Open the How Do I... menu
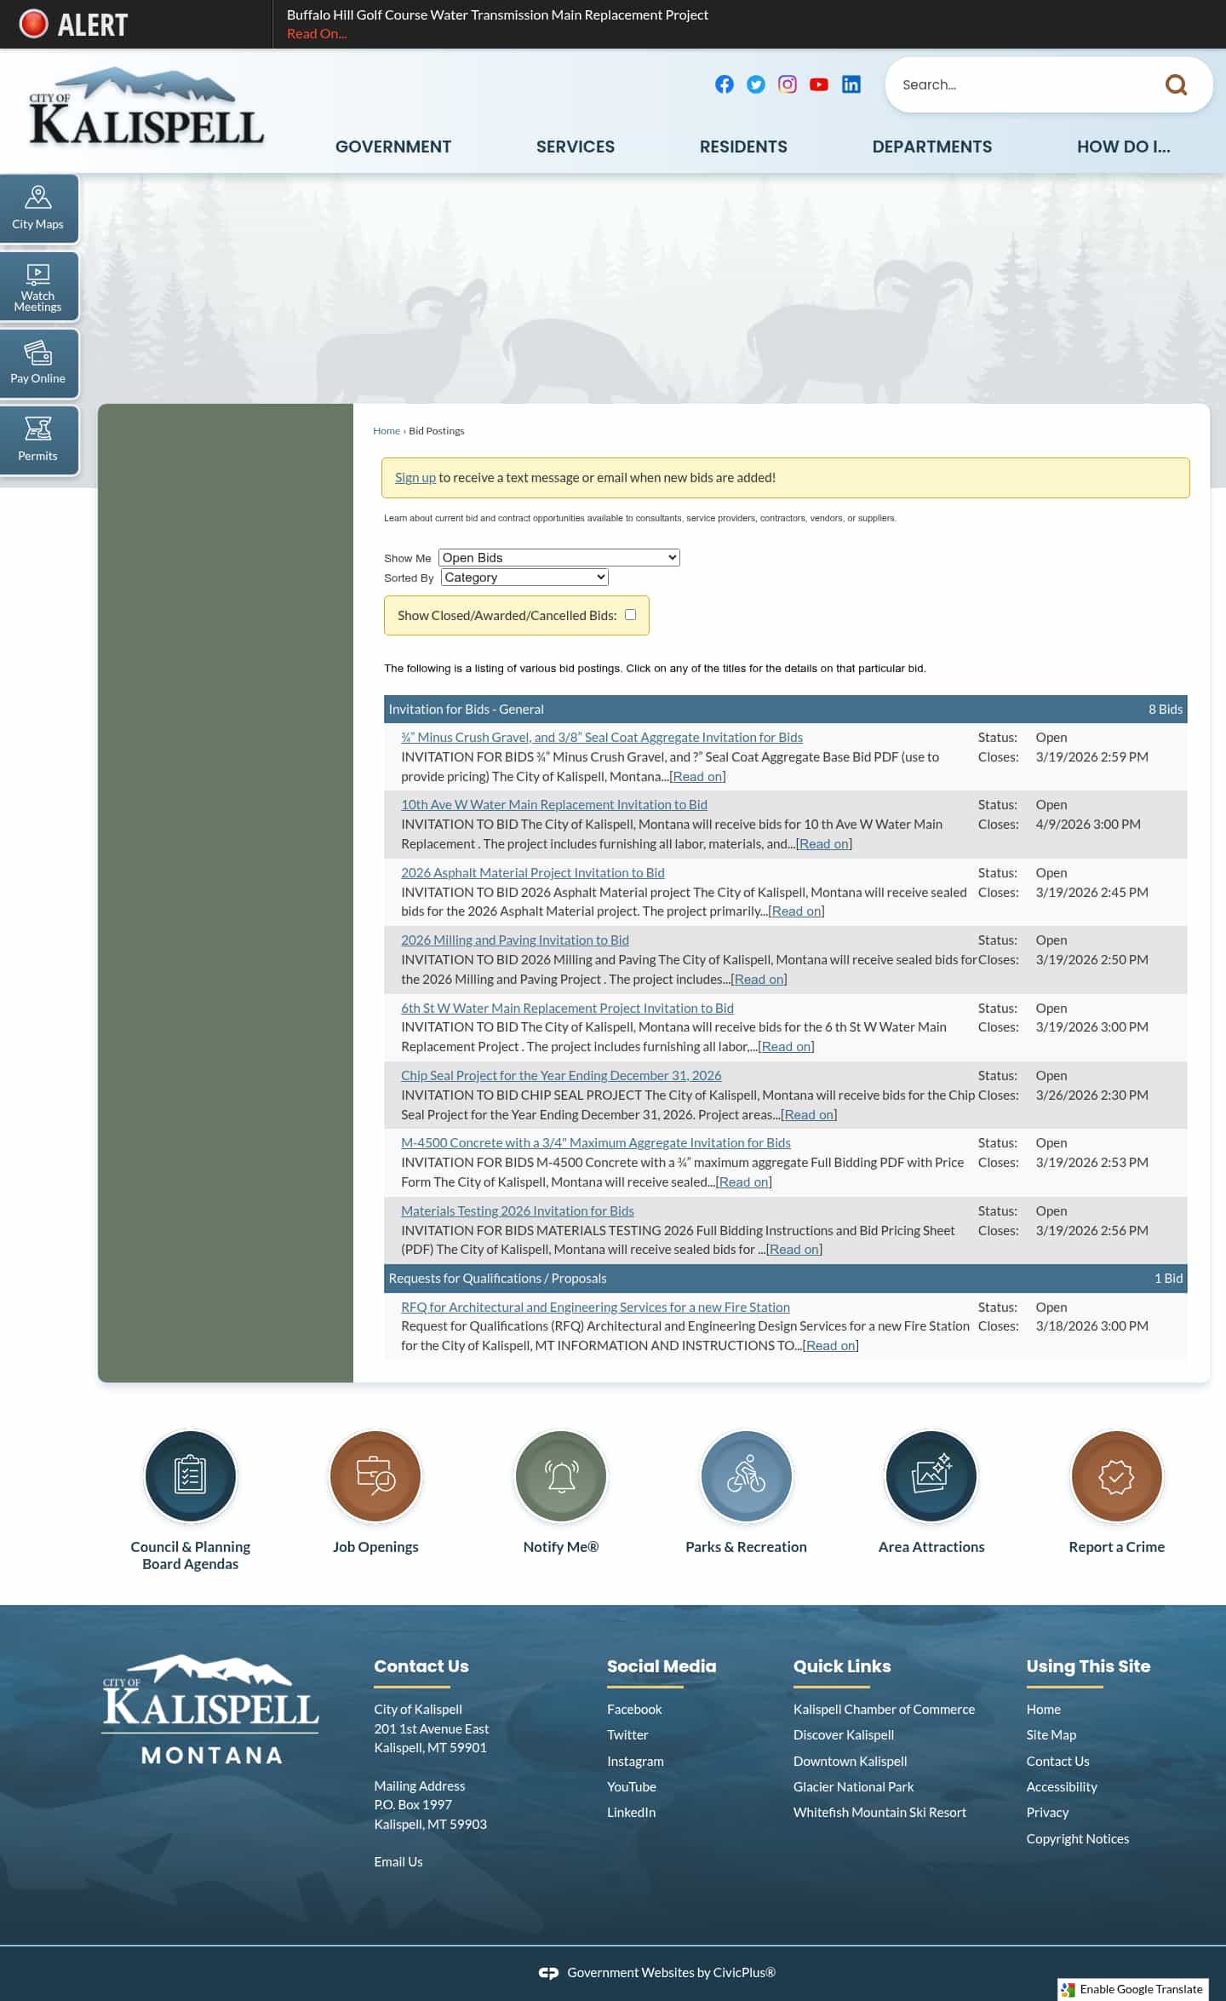The image size is (1226, 2001). point(1124,147)
